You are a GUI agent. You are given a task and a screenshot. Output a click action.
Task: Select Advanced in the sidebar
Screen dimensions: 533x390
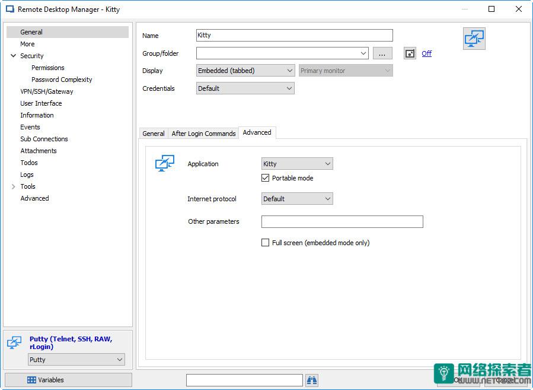34,198
